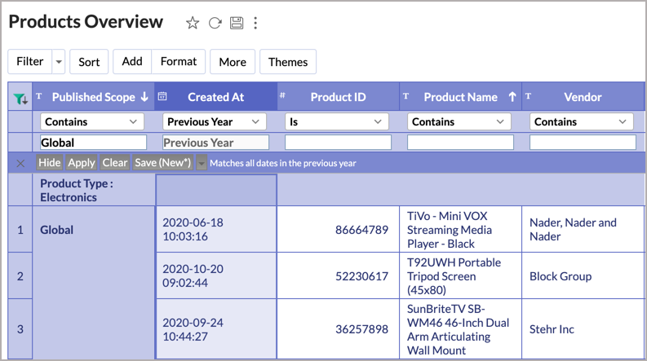Viewport: 647px width, 361px height.
Task: Open the Product ID 'Is' condition dropdown
Action: pos(338,121)
